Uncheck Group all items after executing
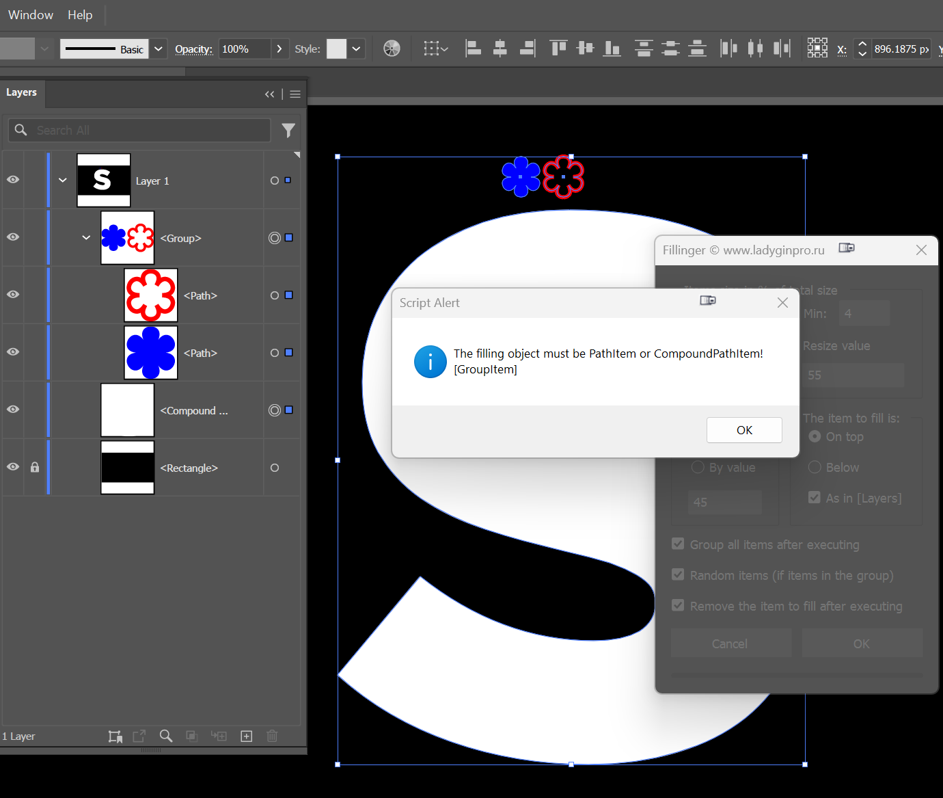The width and height of the screenshot is (943, 798). [677, 544]
